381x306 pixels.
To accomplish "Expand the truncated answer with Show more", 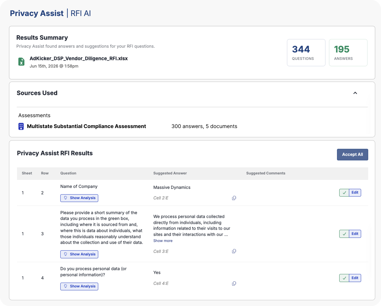I will [163, 241].
